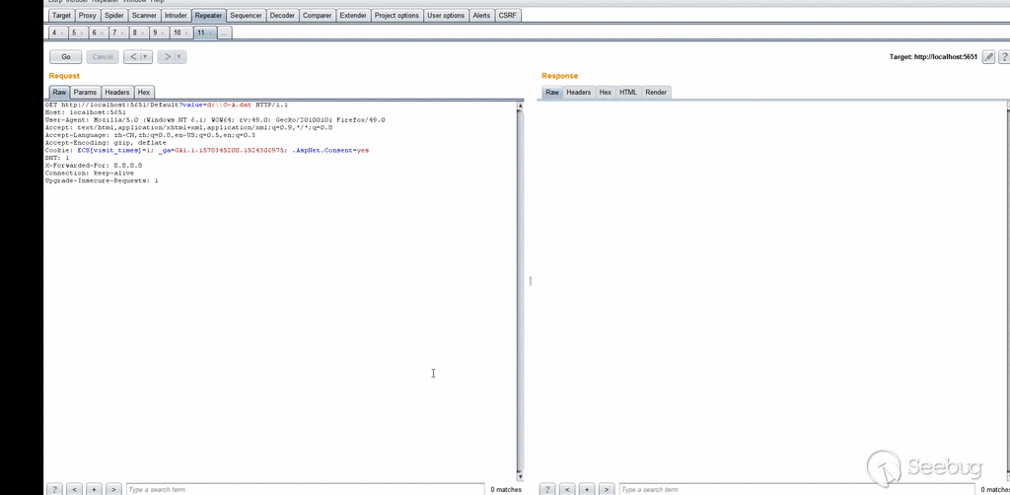
Task: Click the help icon beside the target
Action: point(1004,57)
